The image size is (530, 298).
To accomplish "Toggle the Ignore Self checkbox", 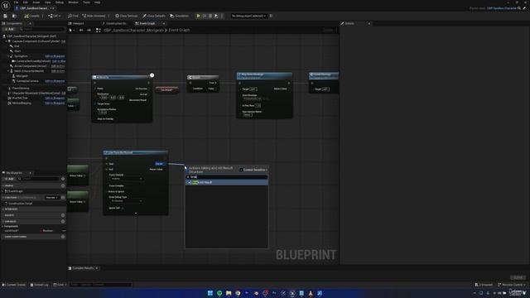I will point(122,208).
